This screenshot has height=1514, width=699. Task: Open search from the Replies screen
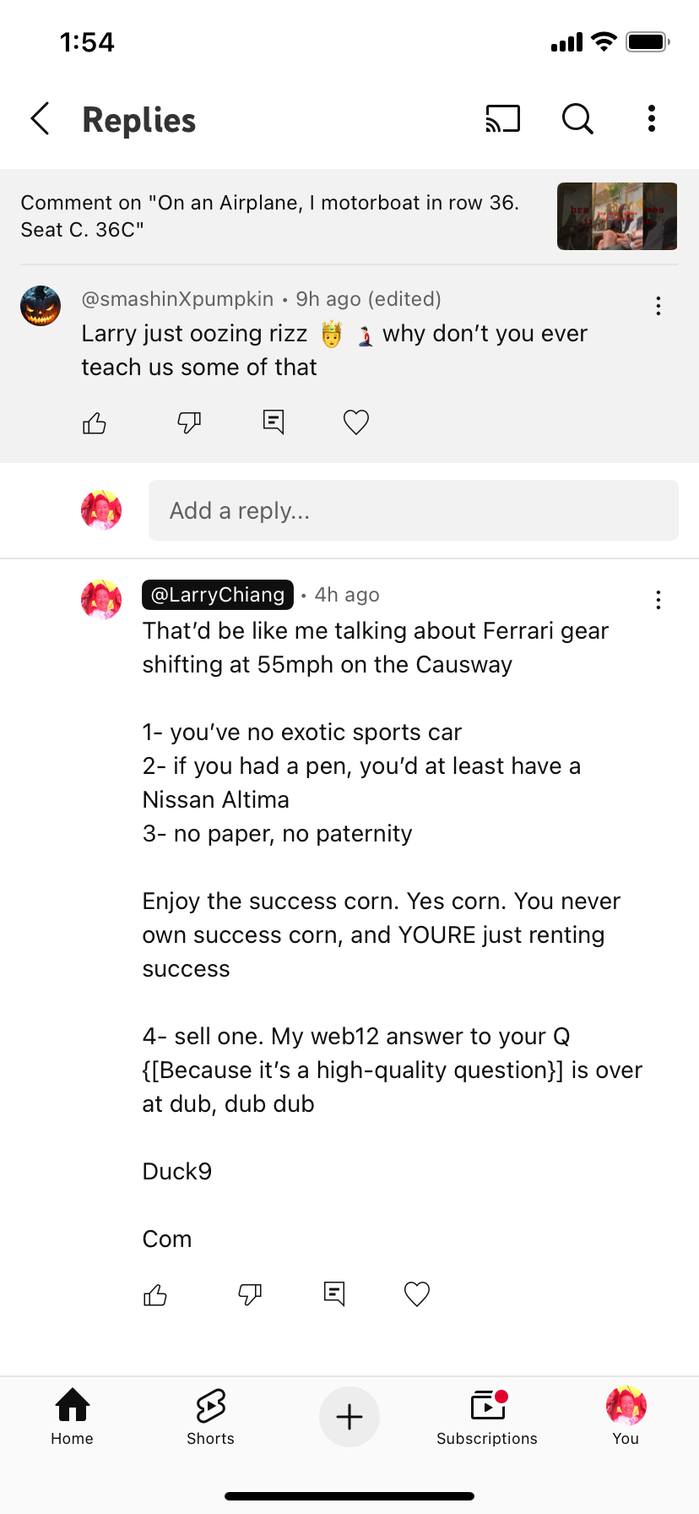coord(577,119)
